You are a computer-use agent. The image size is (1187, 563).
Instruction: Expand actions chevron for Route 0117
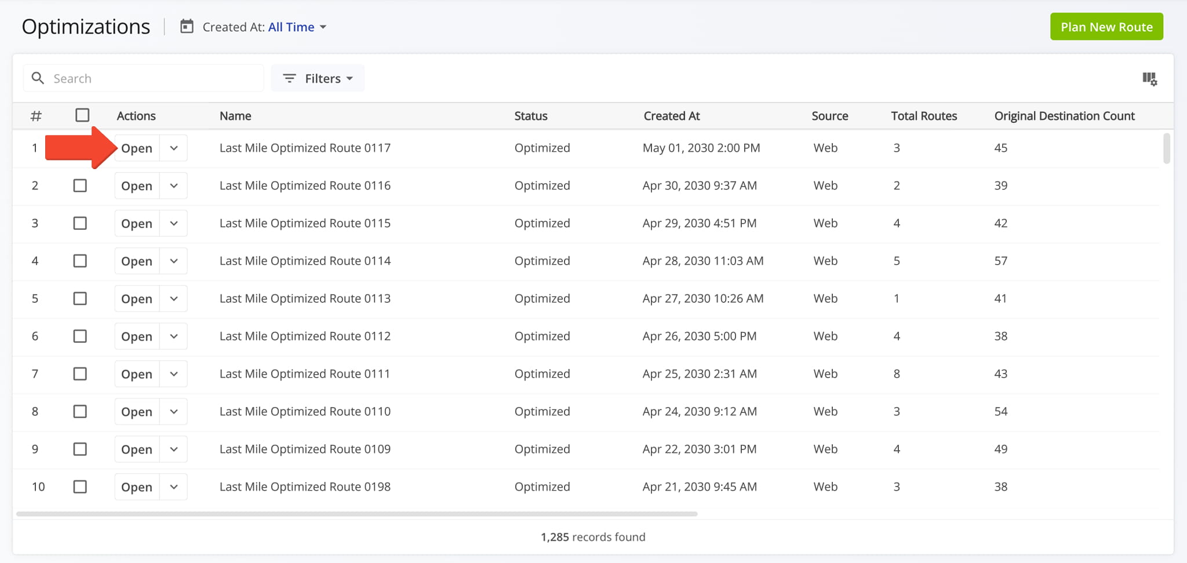click(174, 148)
